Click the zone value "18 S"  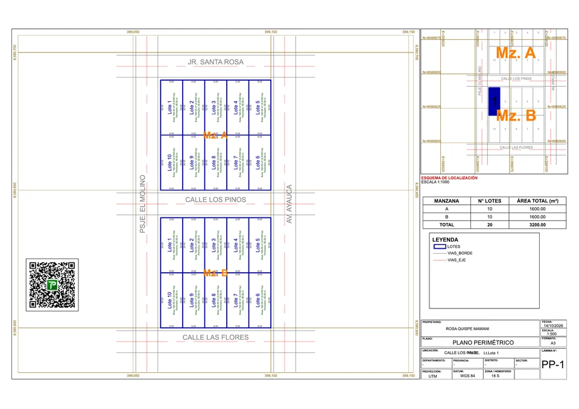[495, 376]
